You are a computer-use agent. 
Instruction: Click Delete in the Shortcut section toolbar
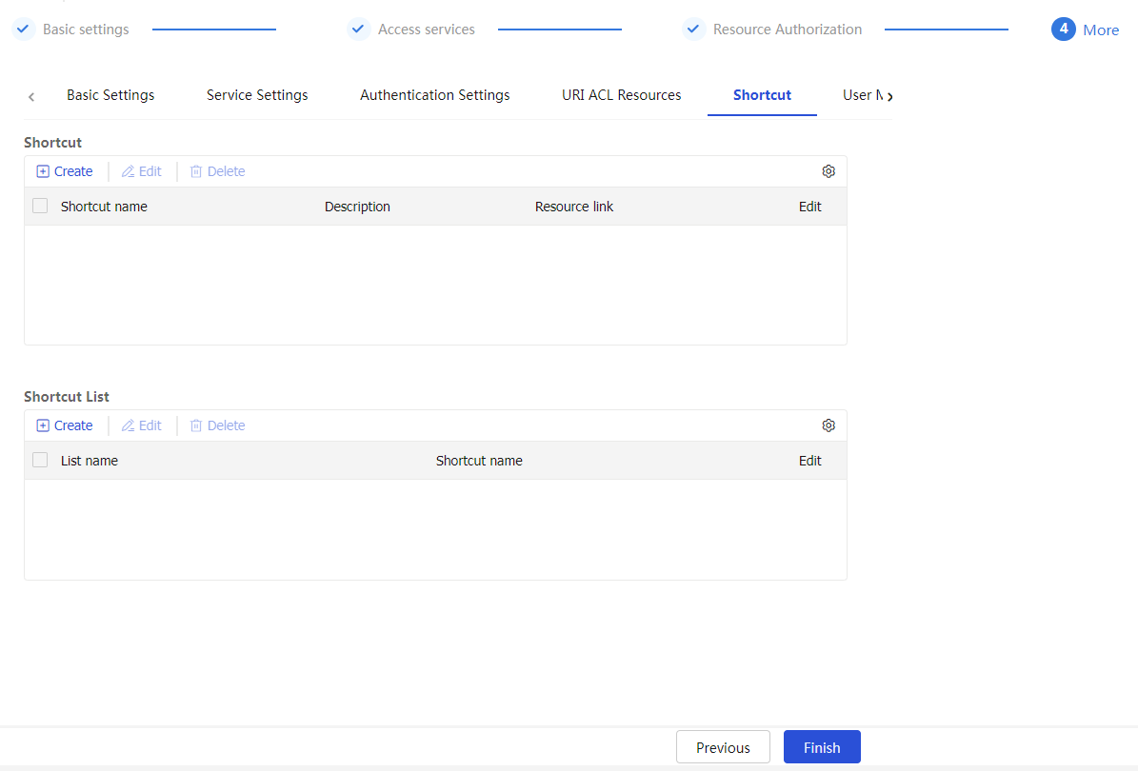click(x=218, y=171)
